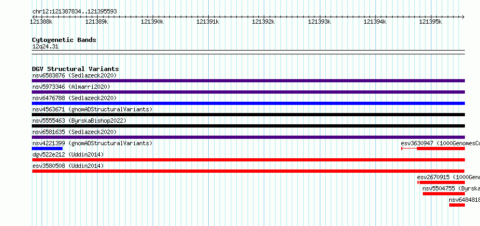Select the nsv5555463 black variant bar
The height and width of the screenshot is (226, 480).
pyautogui.click(x=248, y=126)
